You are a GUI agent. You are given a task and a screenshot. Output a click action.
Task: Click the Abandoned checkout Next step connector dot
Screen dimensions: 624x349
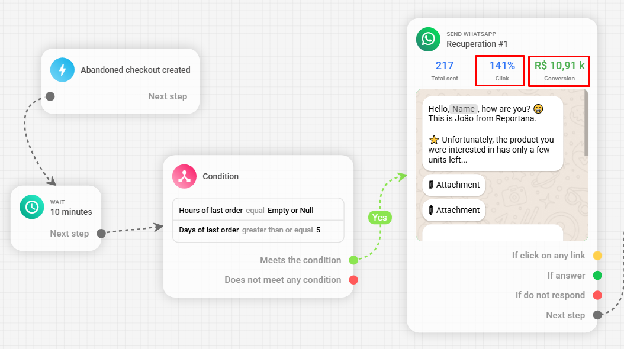tap(50, 96)
